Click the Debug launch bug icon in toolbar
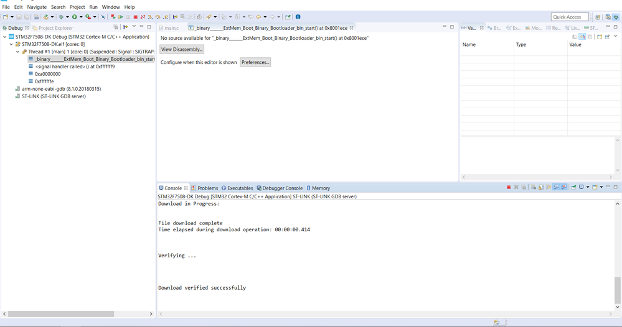 coord(60,17)
